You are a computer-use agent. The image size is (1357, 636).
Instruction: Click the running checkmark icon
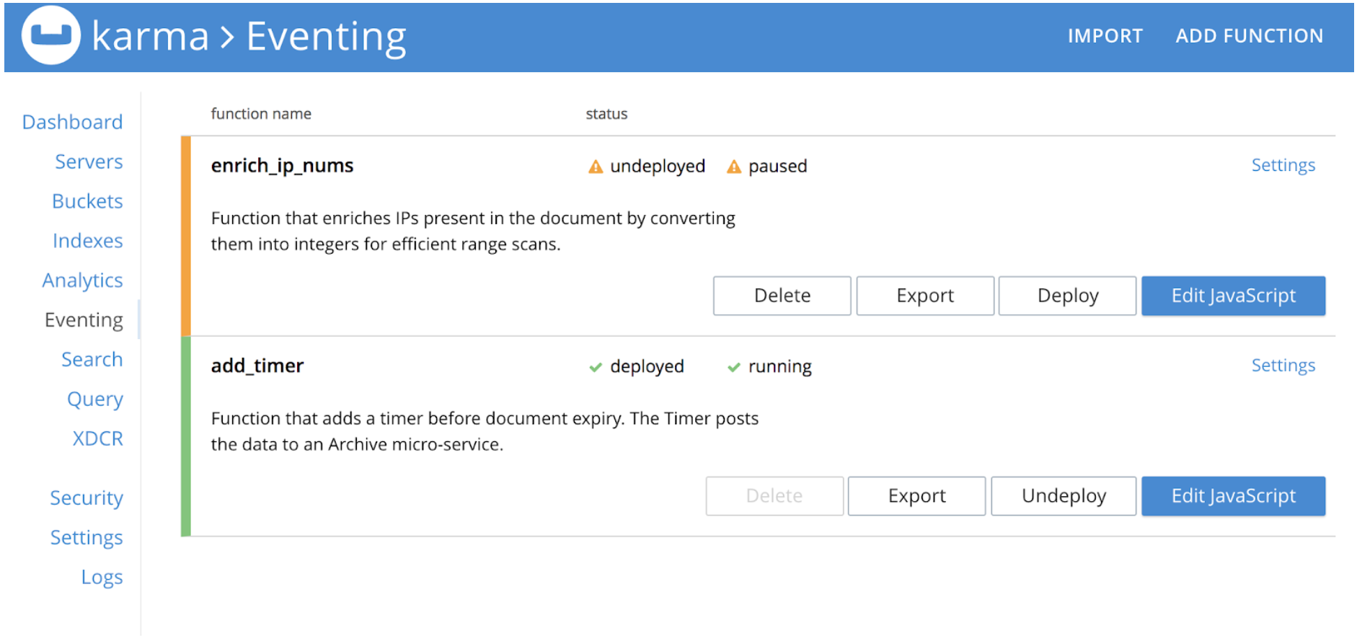click(x=734, y=367)
